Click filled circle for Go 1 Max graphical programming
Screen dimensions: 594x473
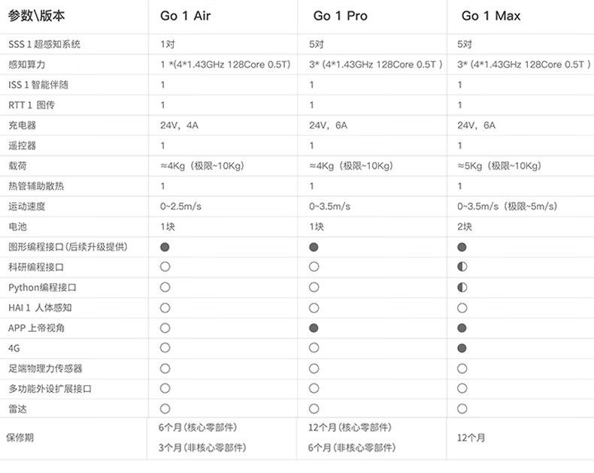(x=462, y=246)
